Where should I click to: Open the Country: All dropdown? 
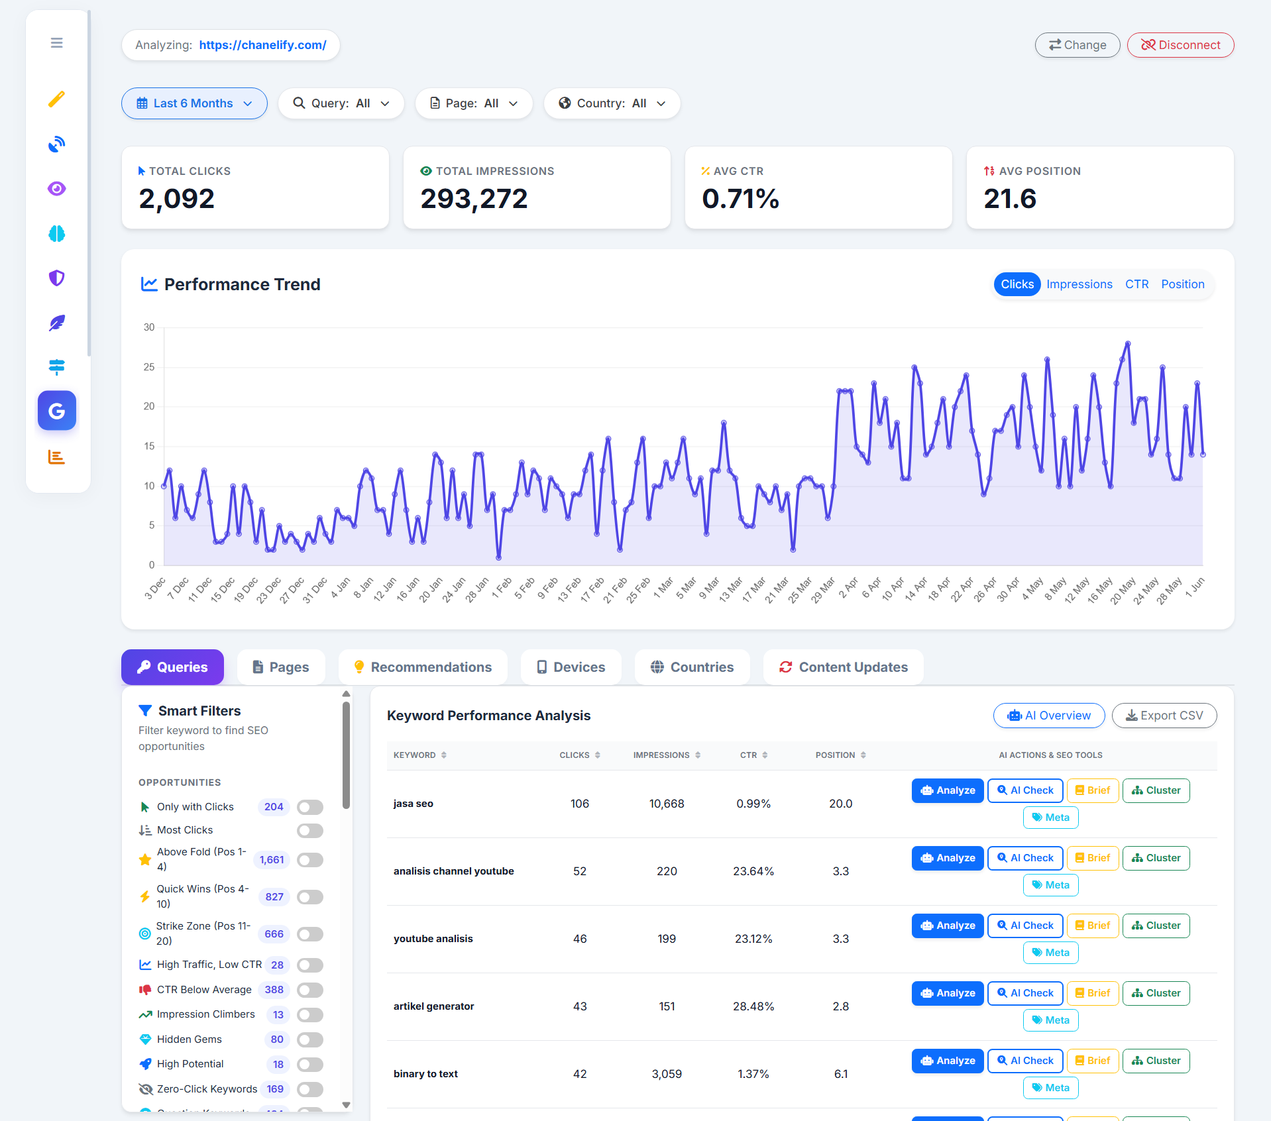point(612,103)
